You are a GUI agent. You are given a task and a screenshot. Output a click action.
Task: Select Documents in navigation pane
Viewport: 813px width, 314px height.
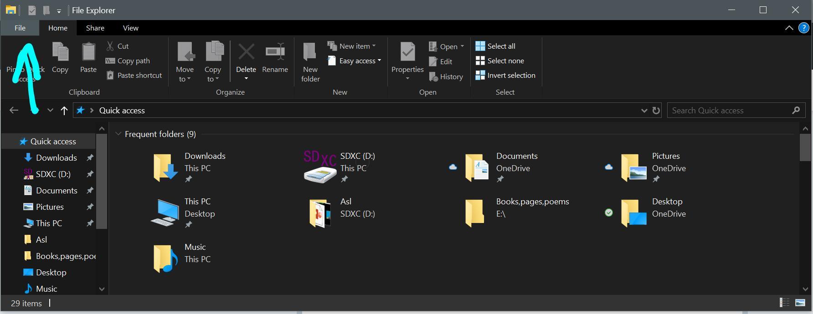(48, 190)
